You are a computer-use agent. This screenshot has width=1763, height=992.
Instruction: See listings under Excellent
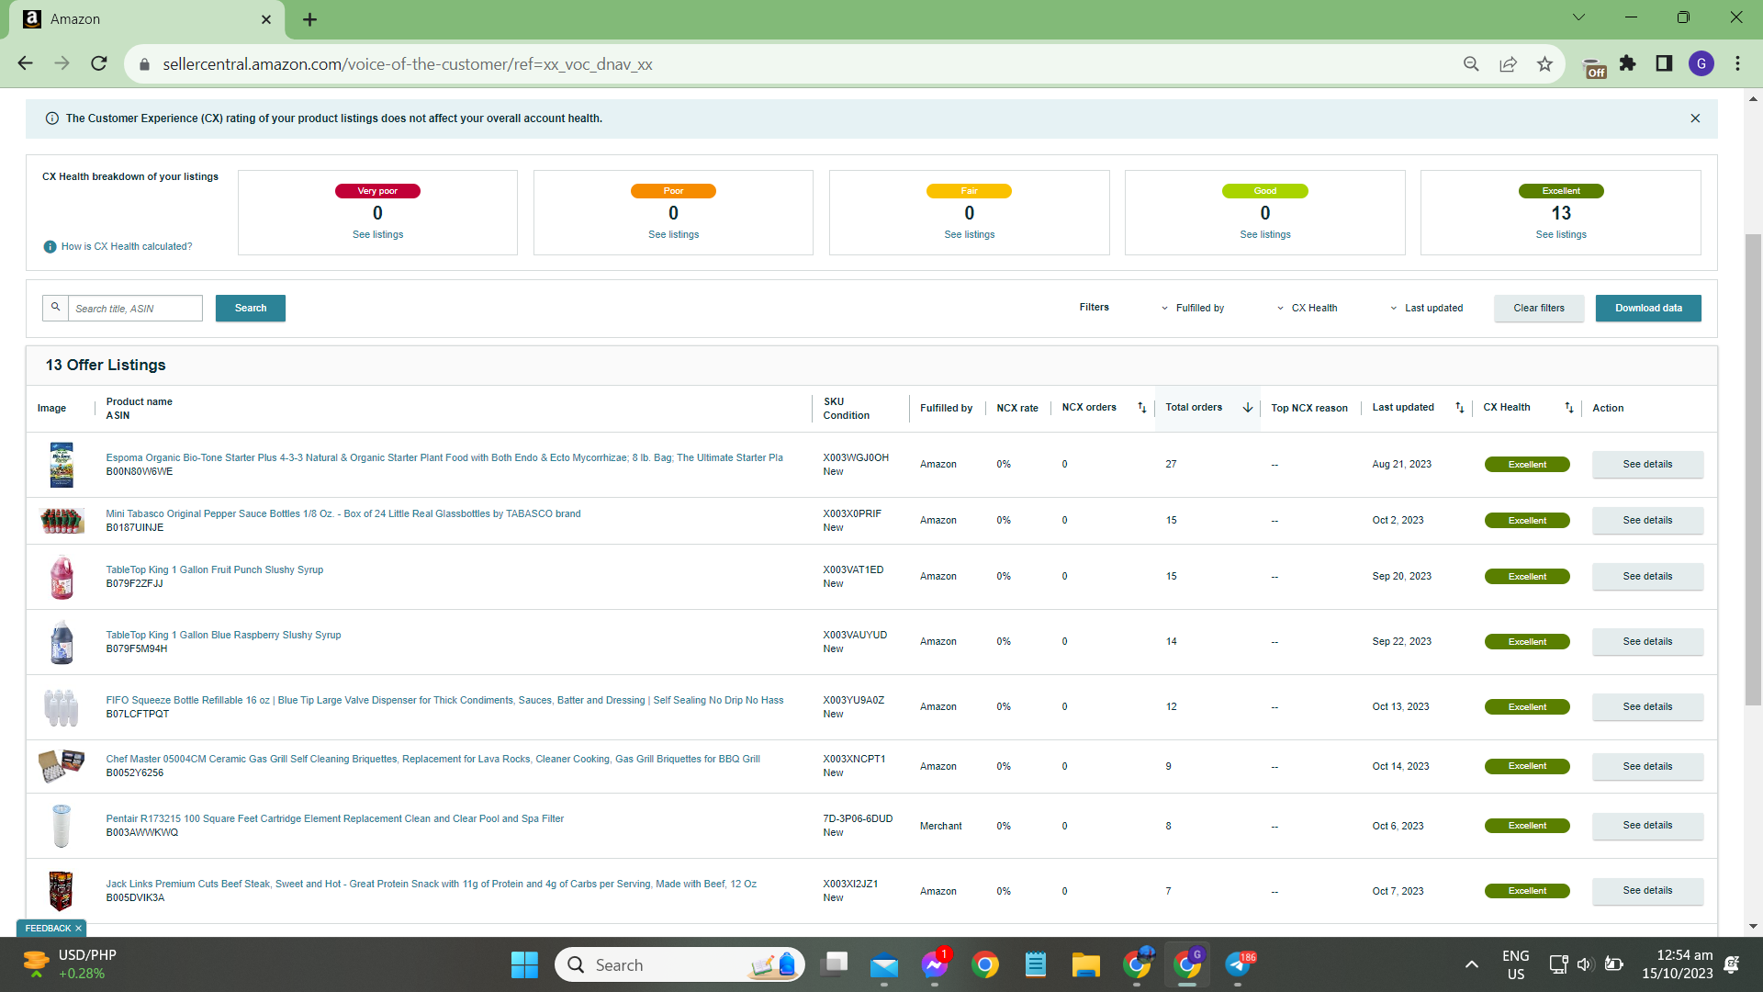coord(1561,235)
